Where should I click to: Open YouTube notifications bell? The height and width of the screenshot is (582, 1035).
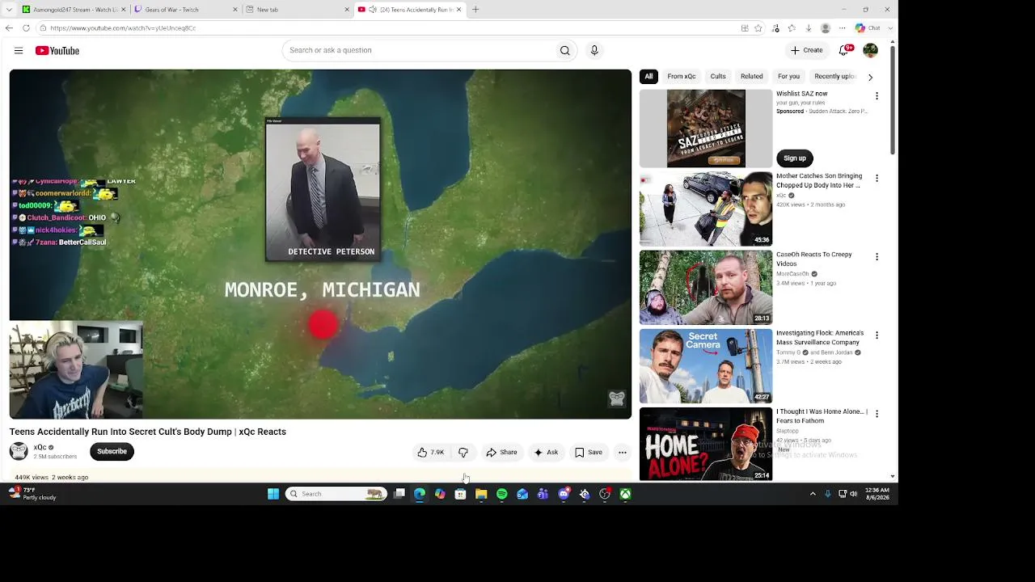pyautogui.click(x=844, y=50)
